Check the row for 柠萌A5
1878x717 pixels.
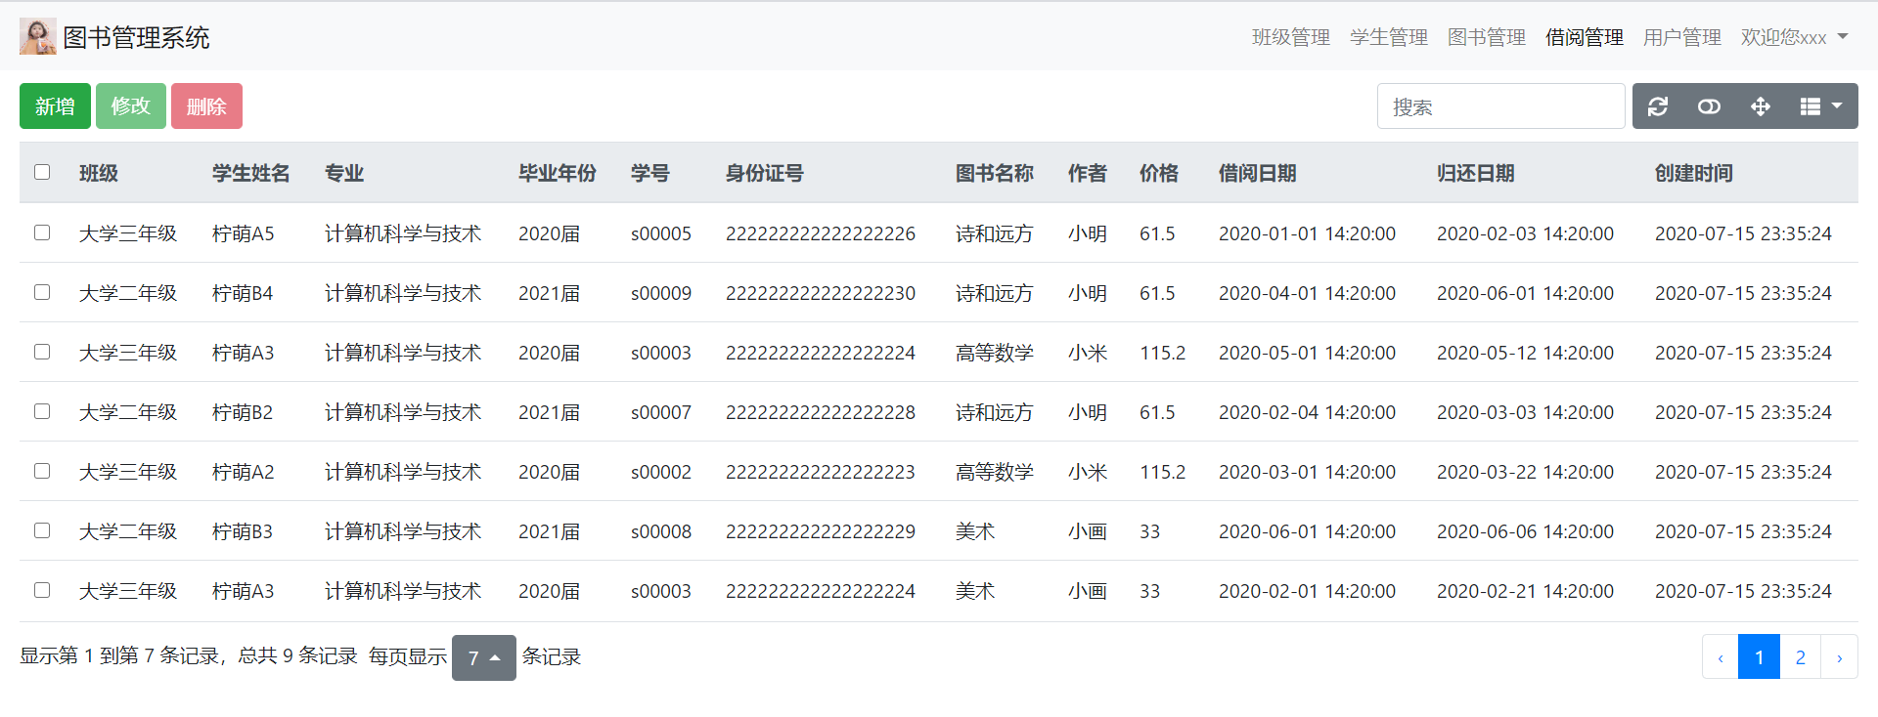42,232
